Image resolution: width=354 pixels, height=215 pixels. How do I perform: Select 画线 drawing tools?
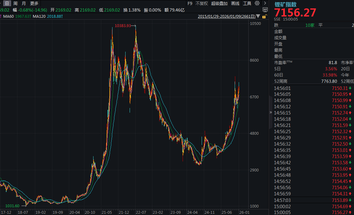[x=235, y=3]
